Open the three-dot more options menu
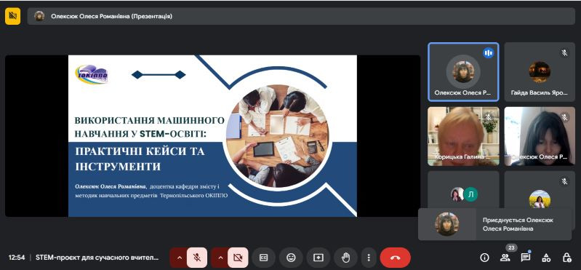The width and height of the screenshot is (581, 270). 369,258
